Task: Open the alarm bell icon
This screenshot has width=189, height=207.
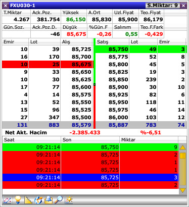Action: pyautogui.click(x=49, y=200)
